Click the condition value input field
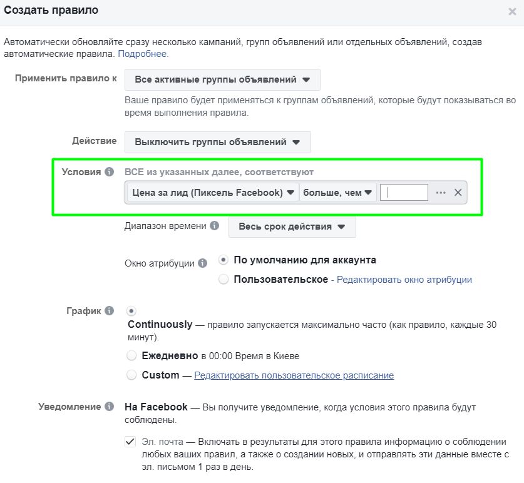The image size is (524, 483). click(x=404, y=193)
